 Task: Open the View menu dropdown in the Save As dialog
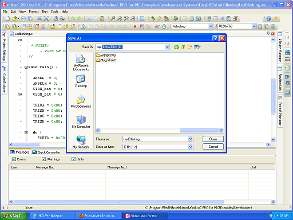pos(197,47)
